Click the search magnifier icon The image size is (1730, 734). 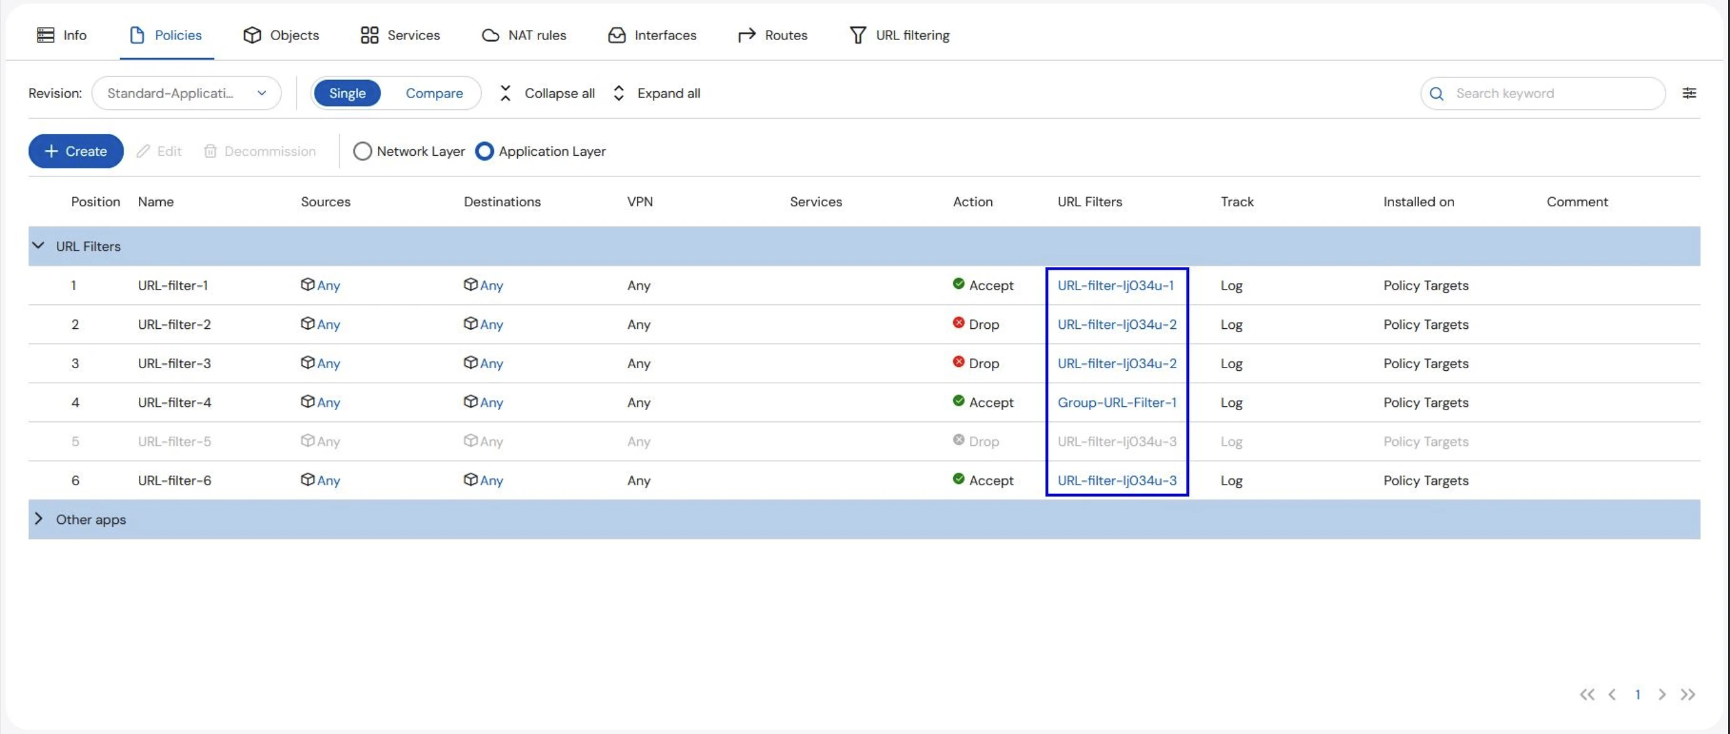coord(1437,93)
